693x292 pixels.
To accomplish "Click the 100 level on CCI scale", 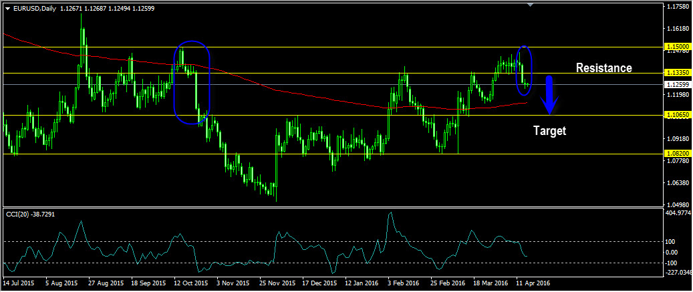I will (x=672, y=242).
